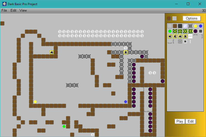Open the File menu
The width and height of the screenshot is (206, 137).
point(4,10)
